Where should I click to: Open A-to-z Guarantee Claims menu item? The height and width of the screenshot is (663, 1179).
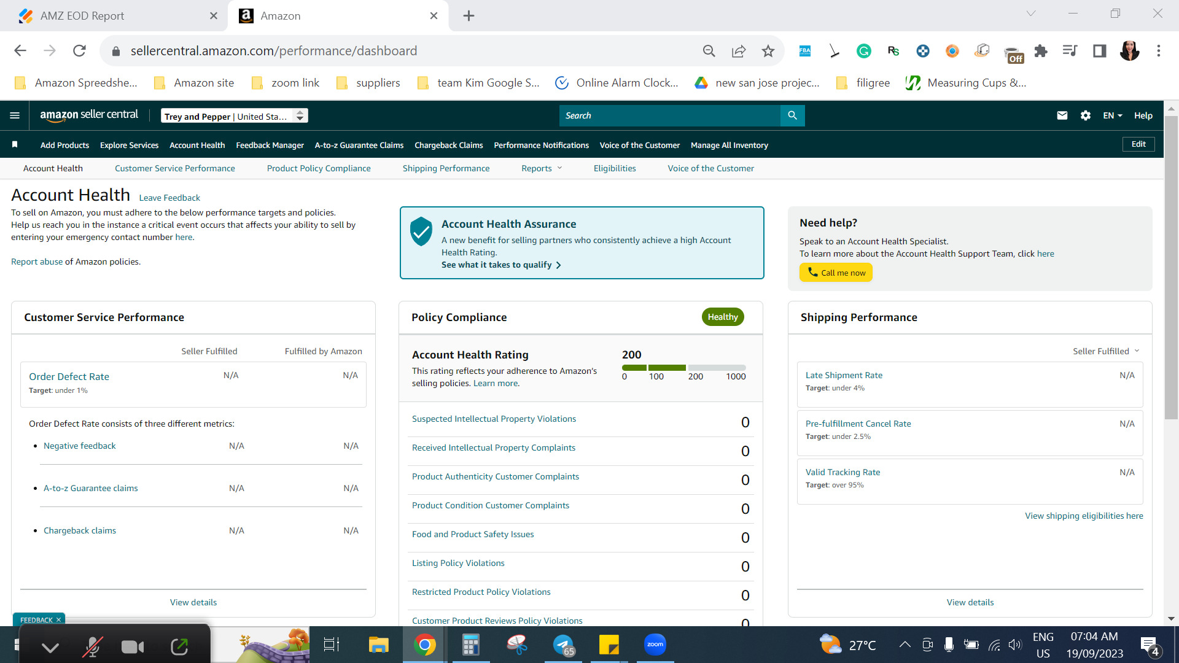[x=359, y=145]
